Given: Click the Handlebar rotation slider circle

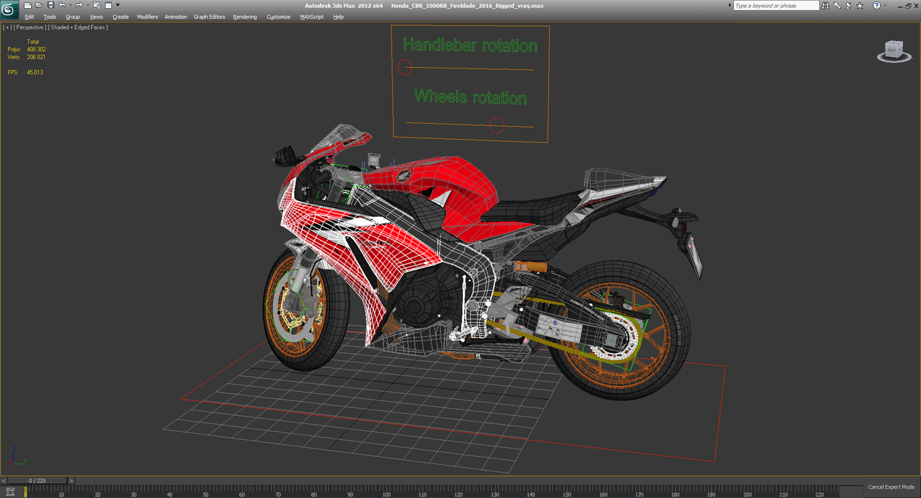Looking at the screenshot, I should pos(405,67).
